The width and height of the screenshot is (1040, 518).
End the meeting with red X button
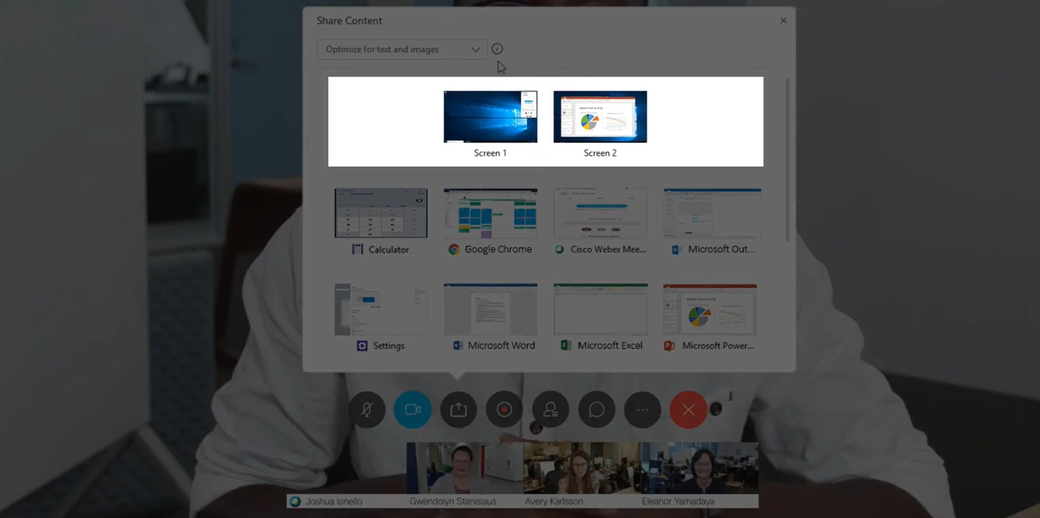[x=688, y=410]
